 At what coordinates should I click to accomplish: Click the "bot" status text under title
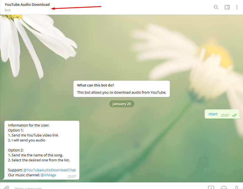coord(8,10)
